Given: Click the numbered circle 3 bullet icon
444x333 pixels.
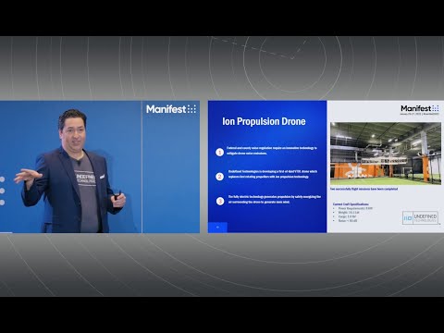Looking at the screenshot, I should point(220,202).
